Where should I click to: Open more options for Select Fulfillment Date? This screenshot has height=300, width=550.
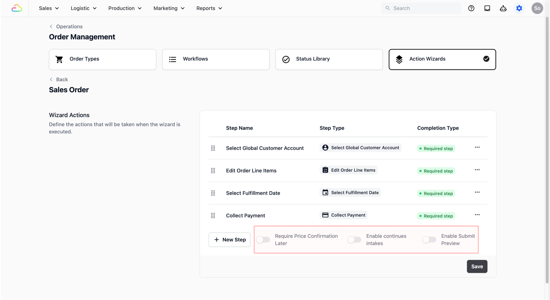477,192
